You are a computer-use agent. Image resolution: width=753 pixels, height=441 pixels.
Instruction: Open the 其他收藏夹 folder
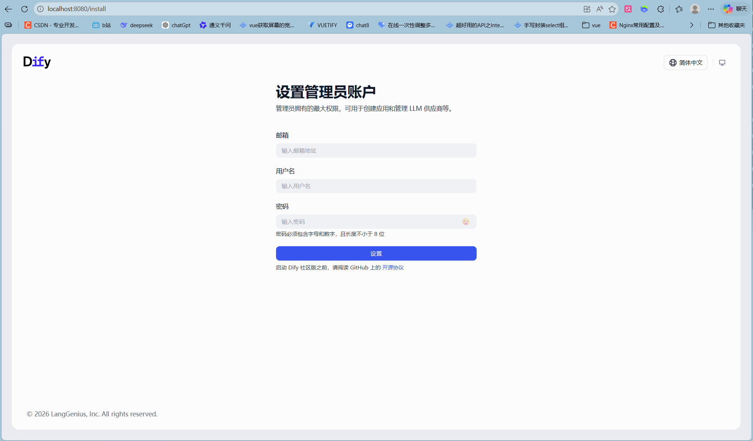click(727, 25)
